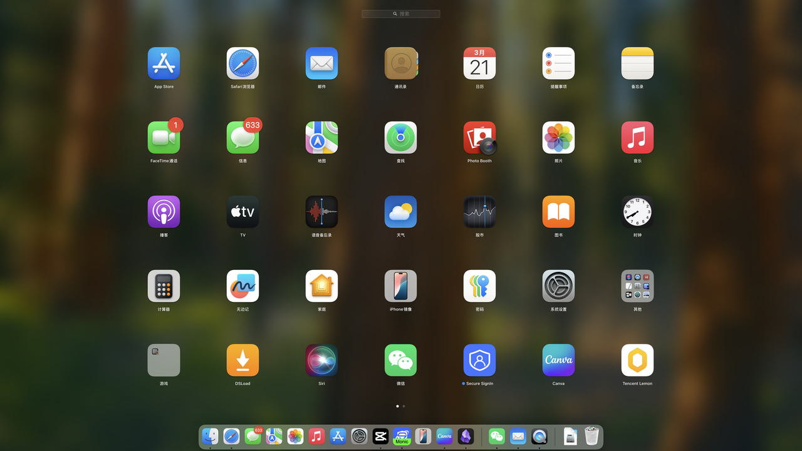Screen dimensions: 802x451
Task: Expand the 其他 folder of apps
Action: coord(637,286)
